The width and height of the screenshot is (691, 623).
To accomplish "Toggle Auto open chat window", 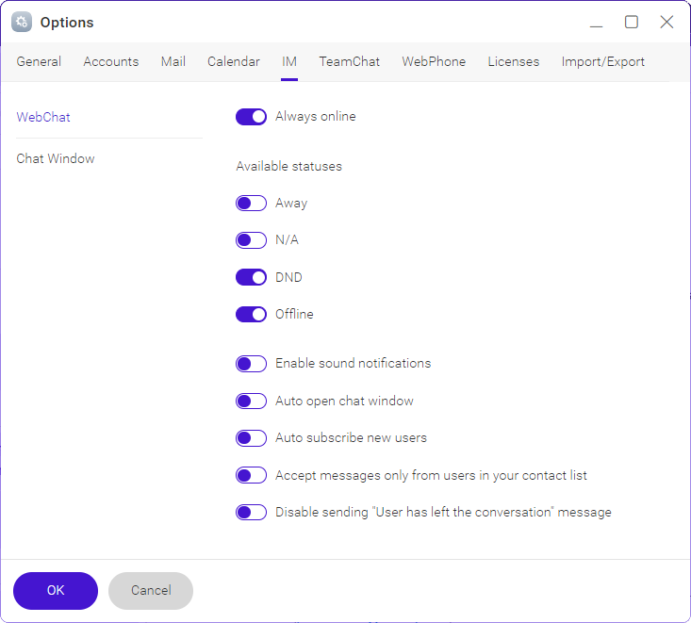I will click(251, 401).
